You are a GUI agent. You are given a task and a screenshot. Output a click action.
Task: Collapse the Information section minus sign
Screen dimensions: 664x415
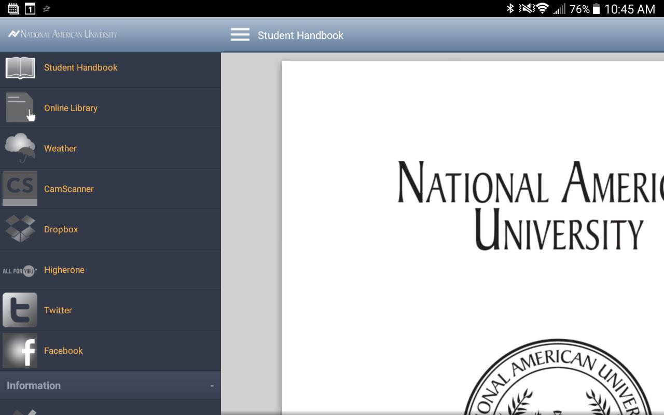point(212,385)
